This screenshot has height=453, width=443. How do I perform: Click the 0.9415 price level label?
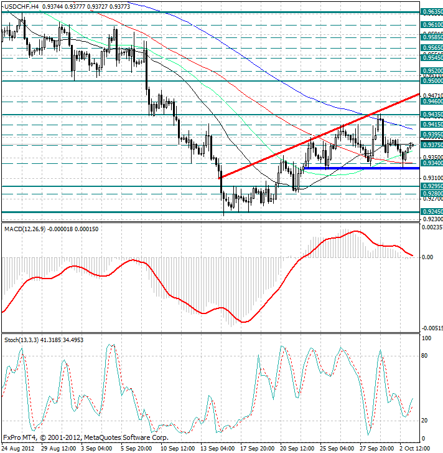[x=432, y=125]
